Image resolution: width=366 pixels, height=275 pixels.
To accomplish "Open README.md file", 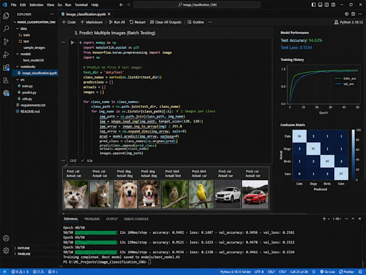I will click(30, 111).
